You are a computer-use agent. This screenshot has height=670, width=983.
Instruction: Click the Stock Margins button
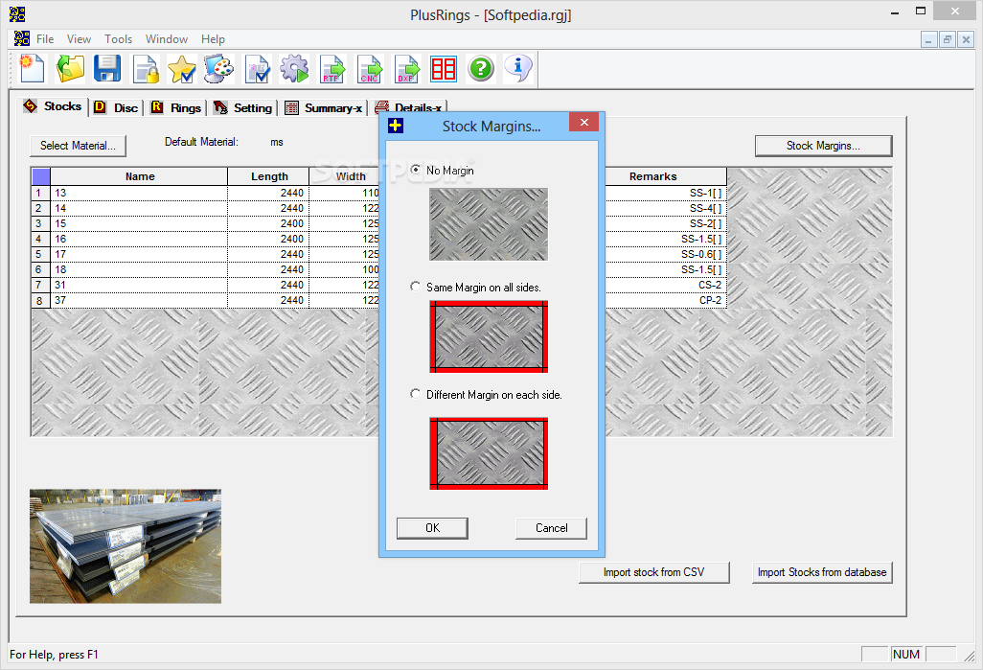click(823, 146)
